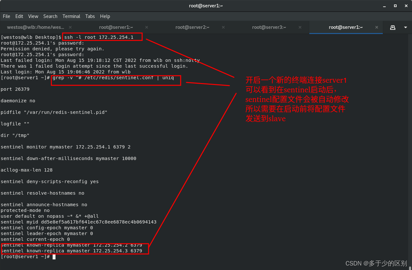Click the 'daemonize no' line
The height and width of the screenshot is (270, 412).
coord(18,101)
